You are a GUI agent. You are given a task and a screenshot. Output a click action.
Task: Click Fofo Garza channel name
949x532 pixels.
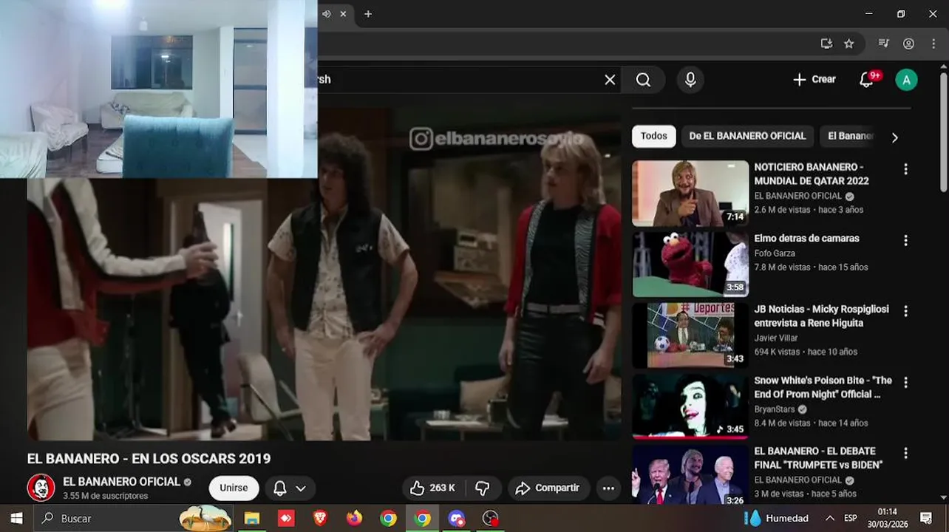[775, 253]
